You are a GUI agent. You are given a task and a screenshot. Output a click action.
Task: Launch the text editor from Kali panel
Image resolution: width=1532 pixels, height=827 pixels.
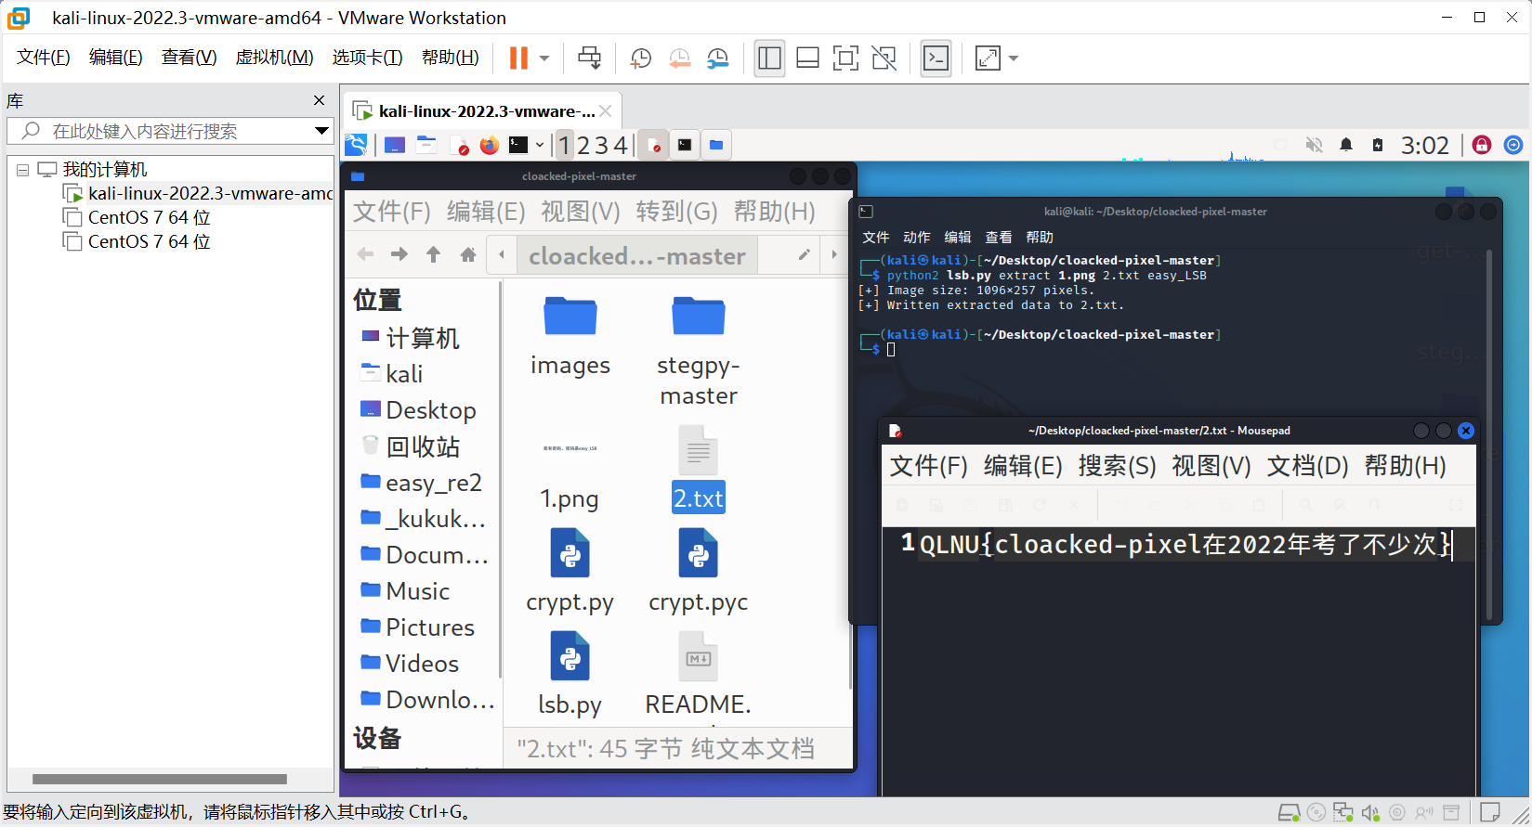(458, 145)
